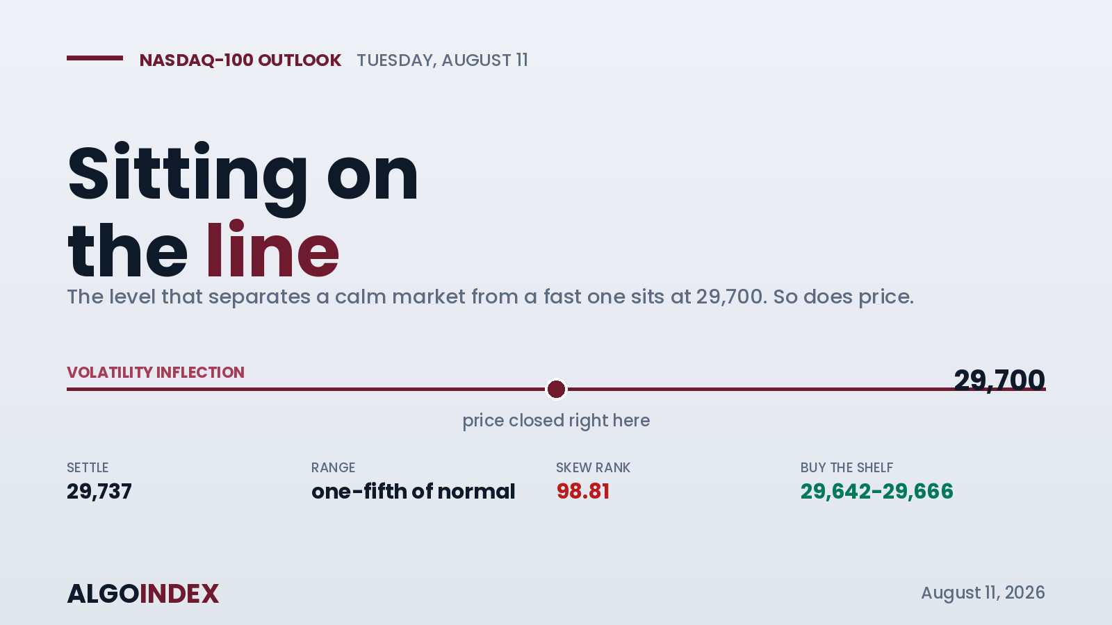Select the NASDAQ-100 OUTLOOK heading
Screen dimensions: 1112x625
click(x=240, y=60)
